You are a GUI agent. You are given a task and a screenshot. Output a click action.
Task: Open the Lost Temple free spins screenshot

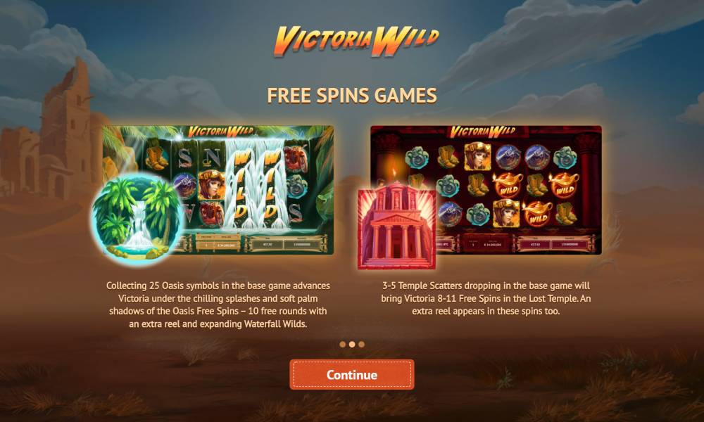486,190
